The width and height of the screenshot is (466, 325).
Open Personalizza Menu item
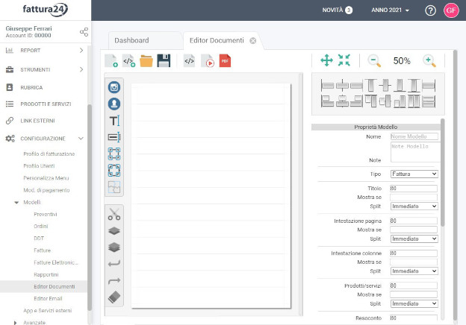pyautogui.click(x=46, y=178)
